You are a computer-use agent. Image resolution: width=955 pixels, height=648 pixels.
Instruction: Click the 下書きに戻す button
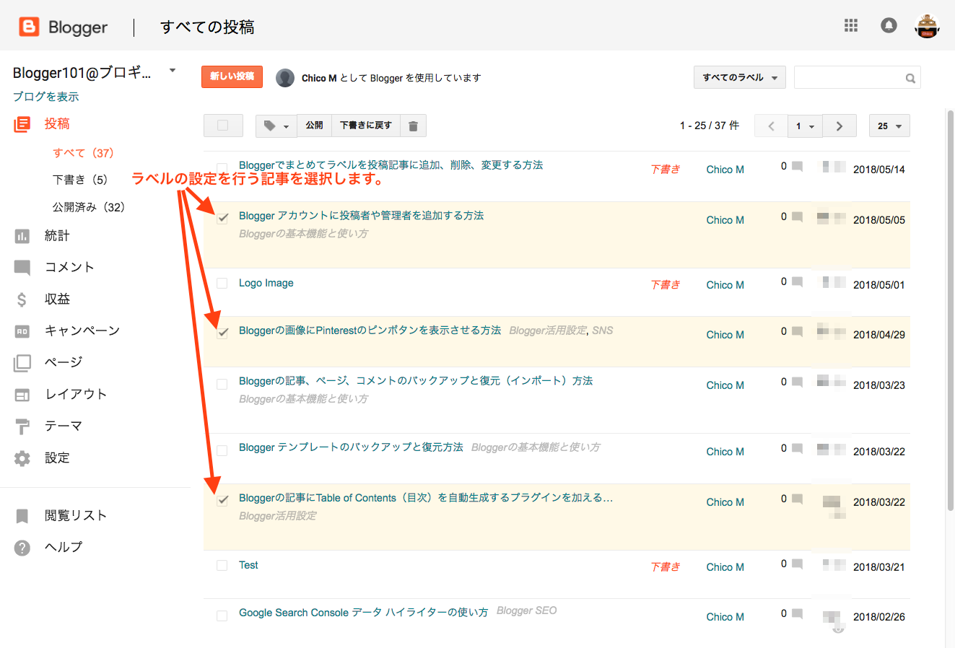click(x=366, y=126)
